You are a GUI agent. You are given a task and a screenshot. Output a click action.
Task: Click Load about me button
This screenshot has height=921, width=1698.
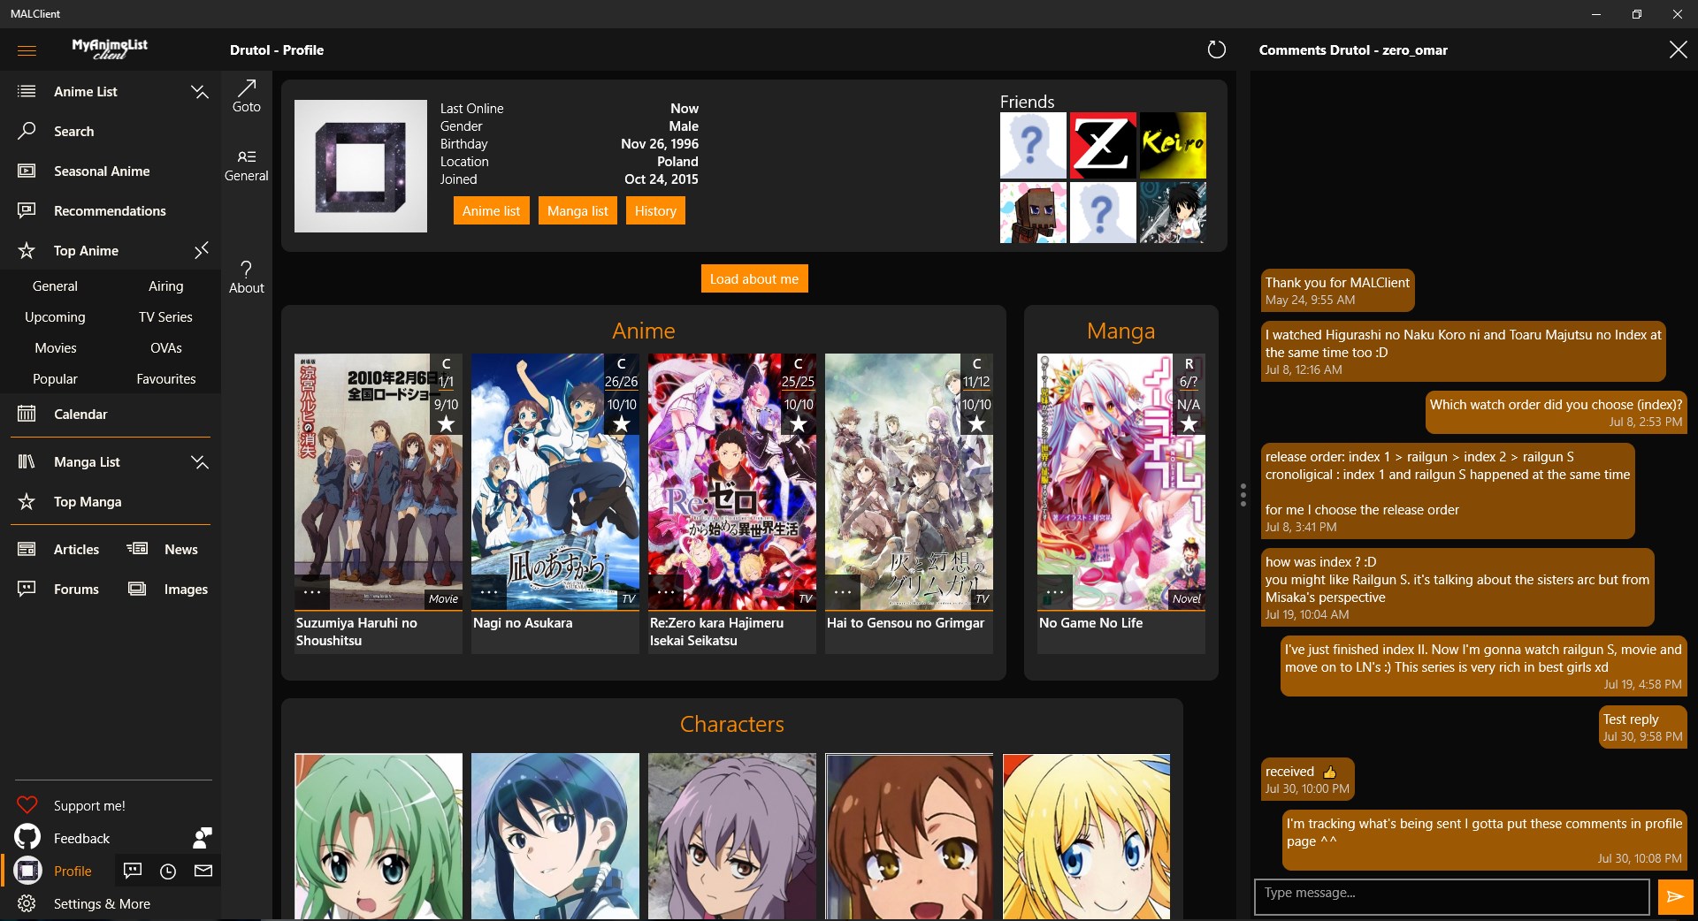coord(754,278)
